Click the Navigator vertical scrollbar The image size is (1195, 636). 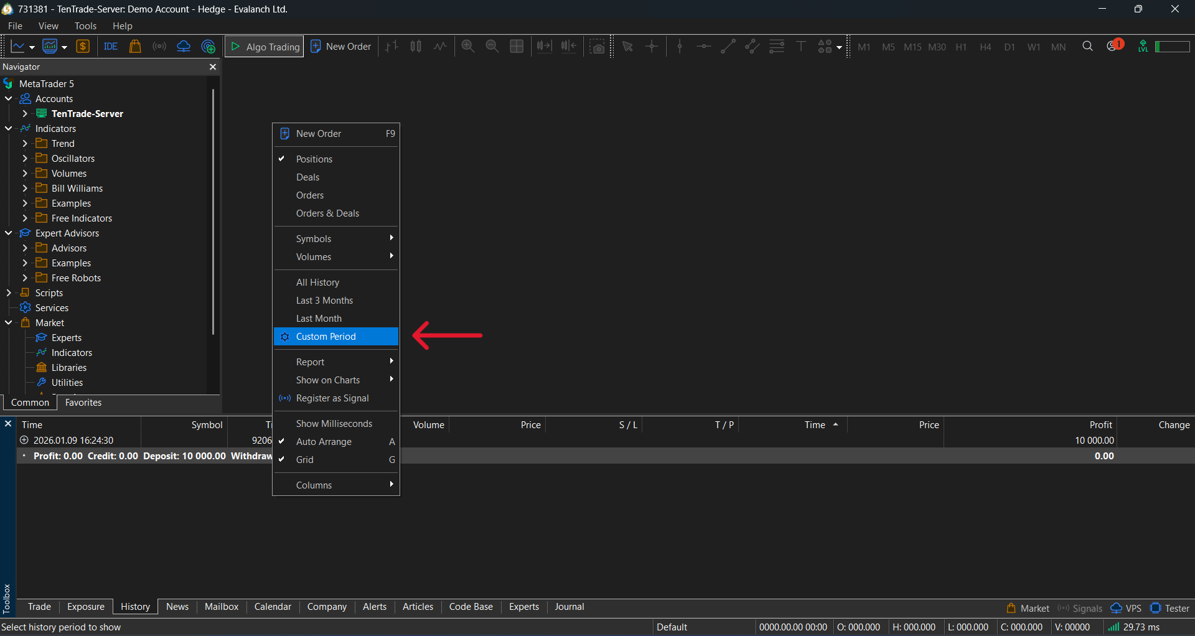[213, 212]
